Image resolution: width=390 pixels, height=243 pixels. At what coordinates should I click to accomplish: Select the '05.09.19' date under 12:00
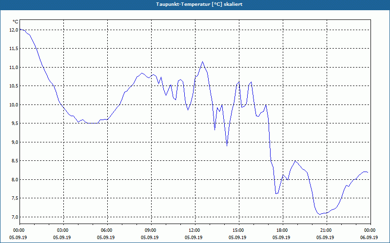click(194, 238)
